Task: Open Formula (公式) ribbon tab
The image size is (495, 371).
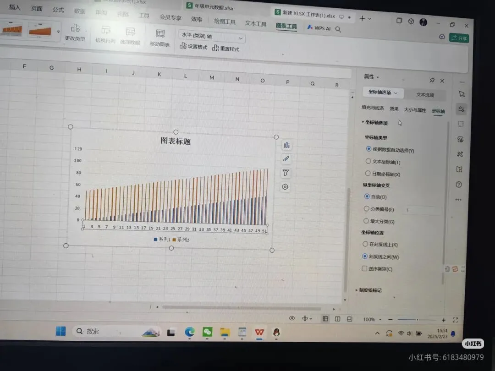Action: tap(58, 10)
